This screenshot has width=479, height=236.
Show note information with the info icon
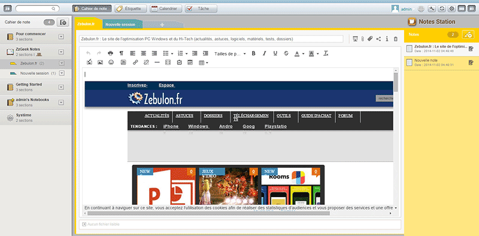click(387, 39)
